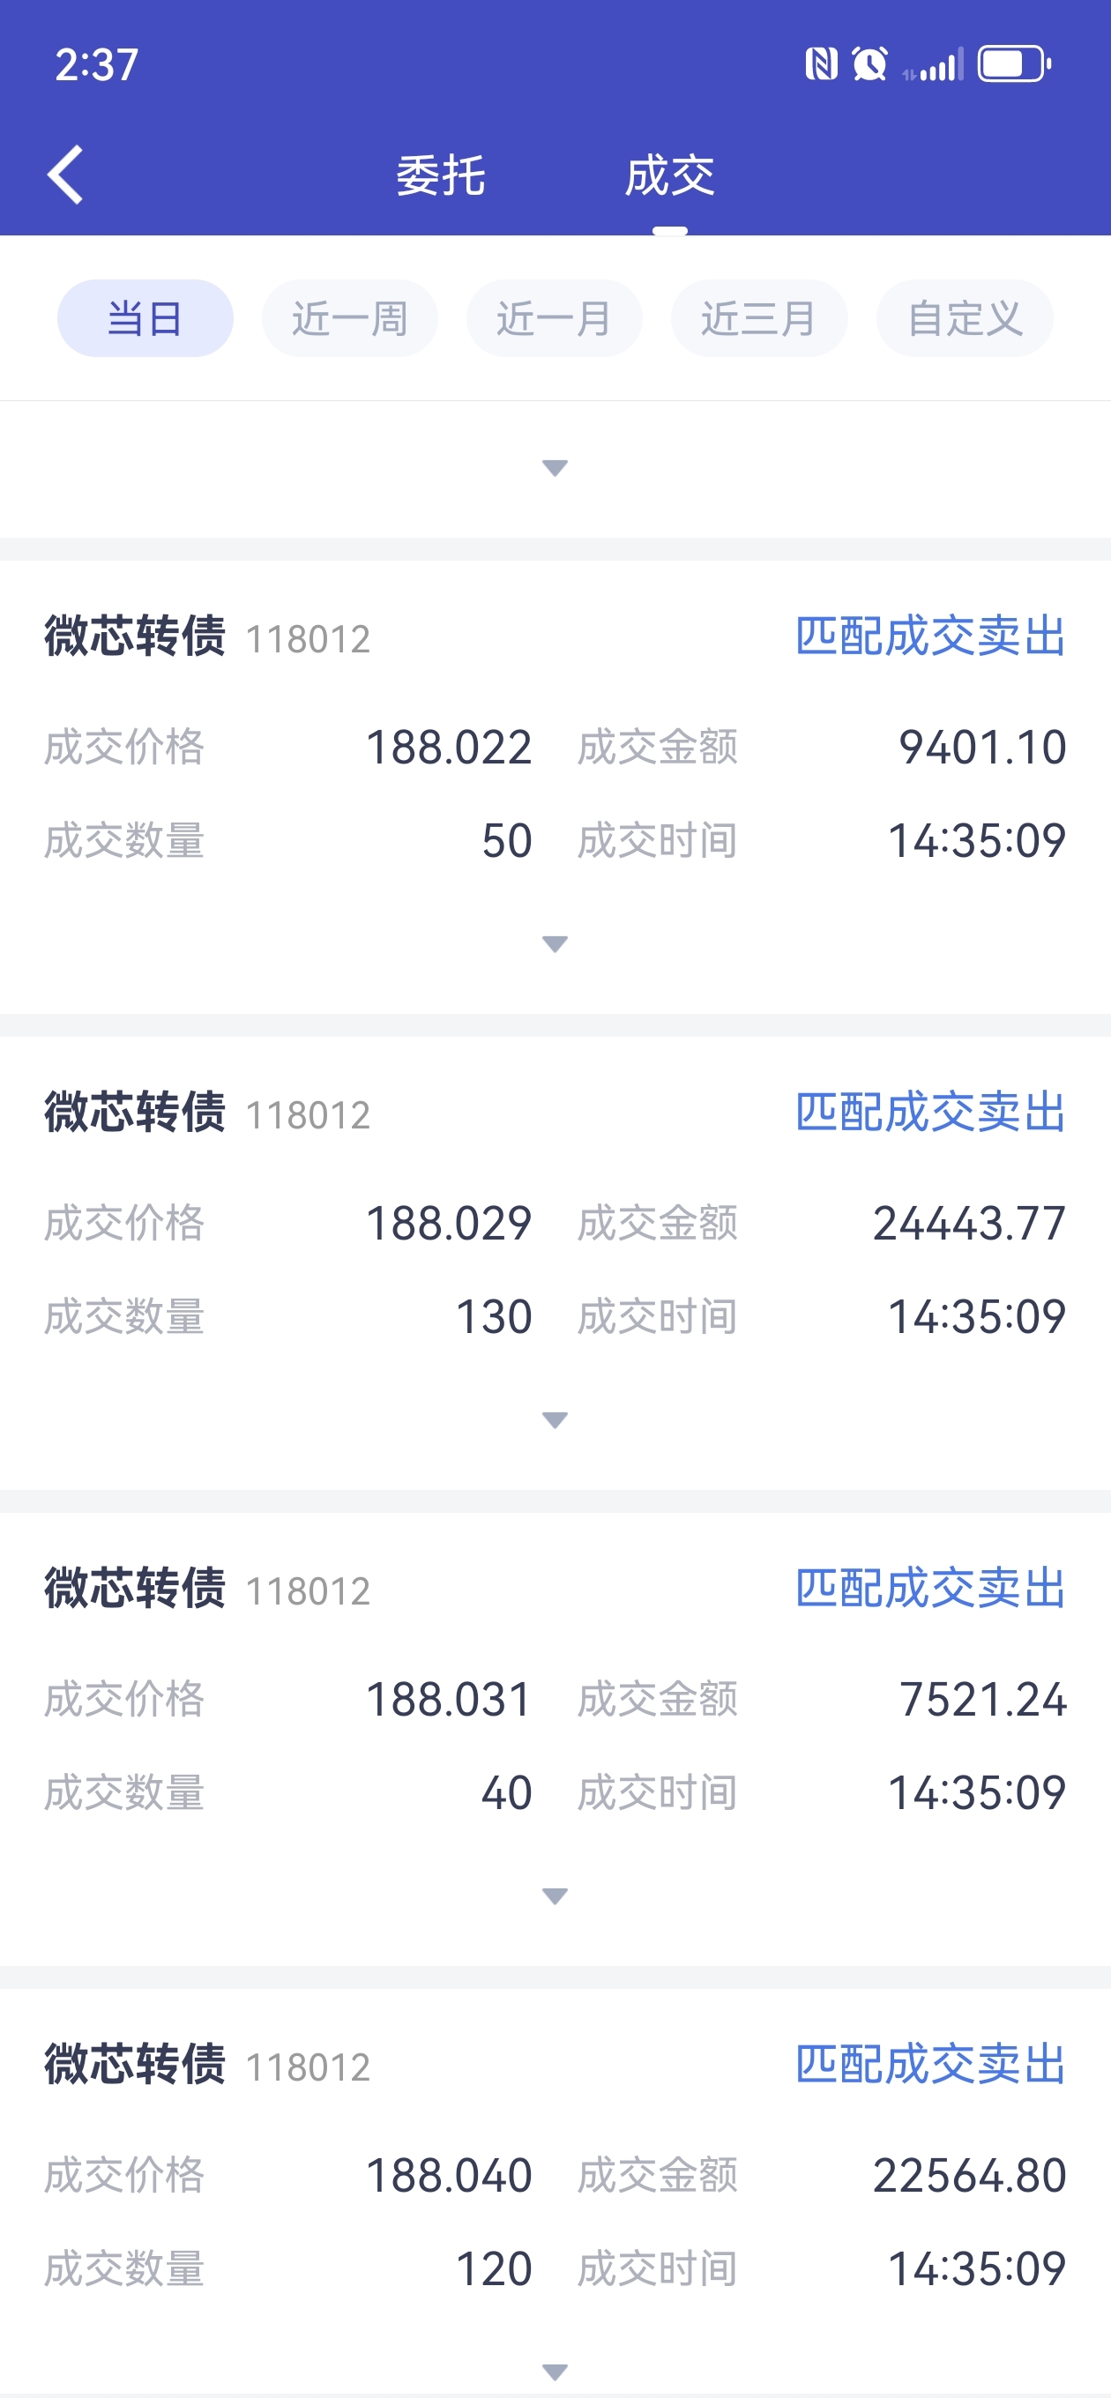This screenshot has width=1111, height=2398.
Task: Switch to the 委托 tab
Action: point(441,176)
